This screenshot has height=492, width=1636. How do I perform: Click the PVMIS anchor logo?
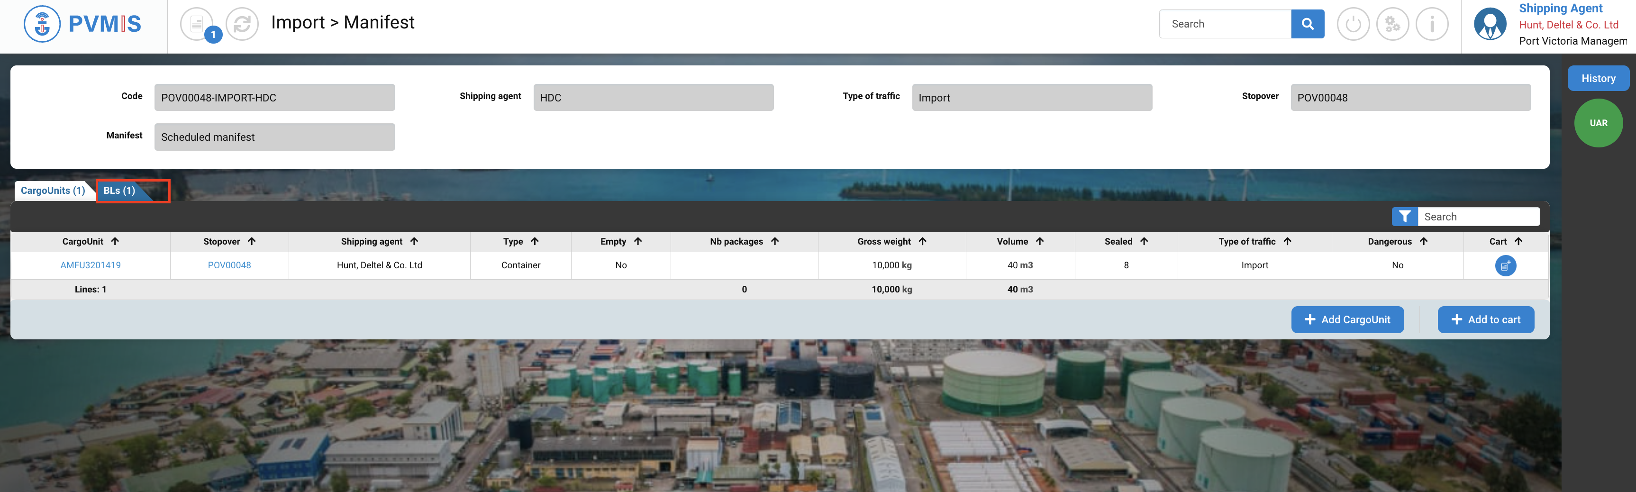(42, 24)
